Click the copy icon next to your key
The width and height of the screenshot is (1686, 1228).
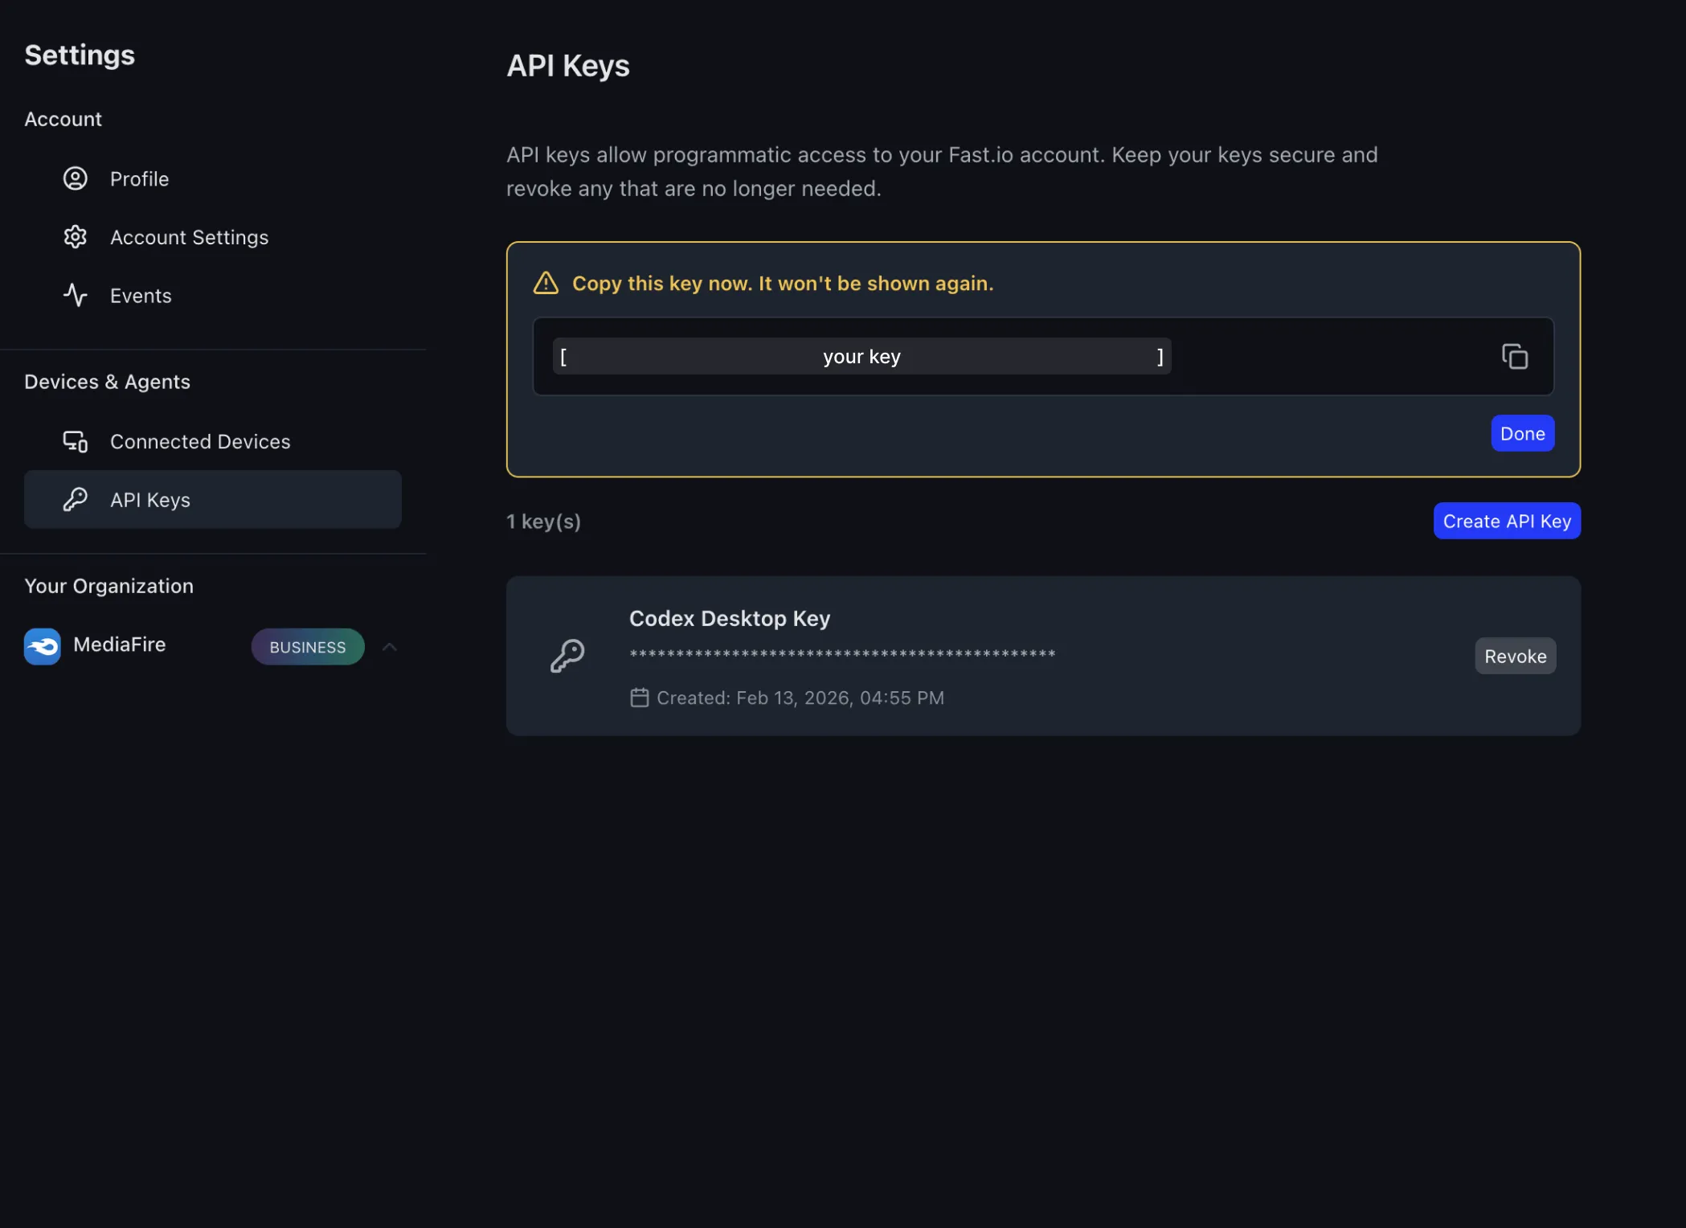pos(1514,356)
